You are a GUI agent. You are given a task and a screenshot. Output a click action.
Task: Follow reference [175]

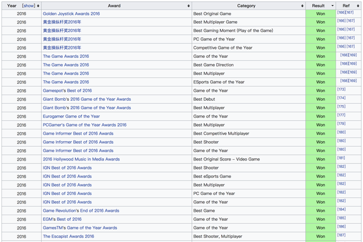[341, 106]
